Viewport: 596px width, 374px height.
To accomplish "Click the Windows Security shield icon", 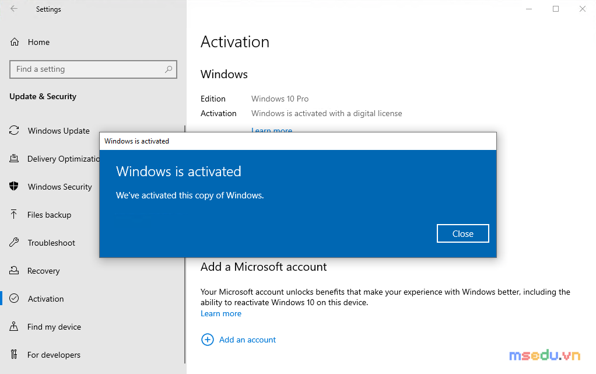I will coord(14,187).
